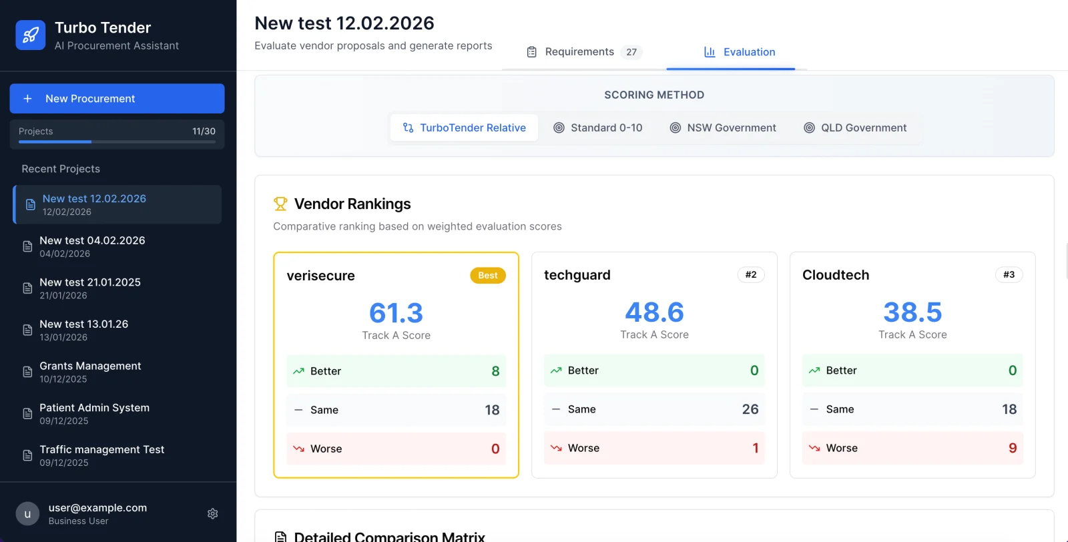
Task: Select QLD Government scoring method
Action: [x=855, y=127]
